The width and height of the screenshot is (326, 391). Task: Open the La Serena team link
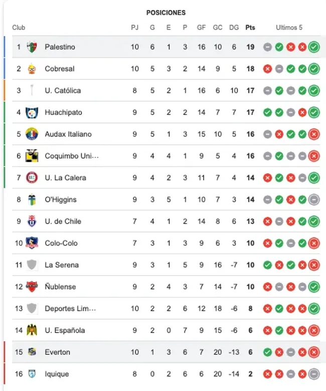click(62, 265)
